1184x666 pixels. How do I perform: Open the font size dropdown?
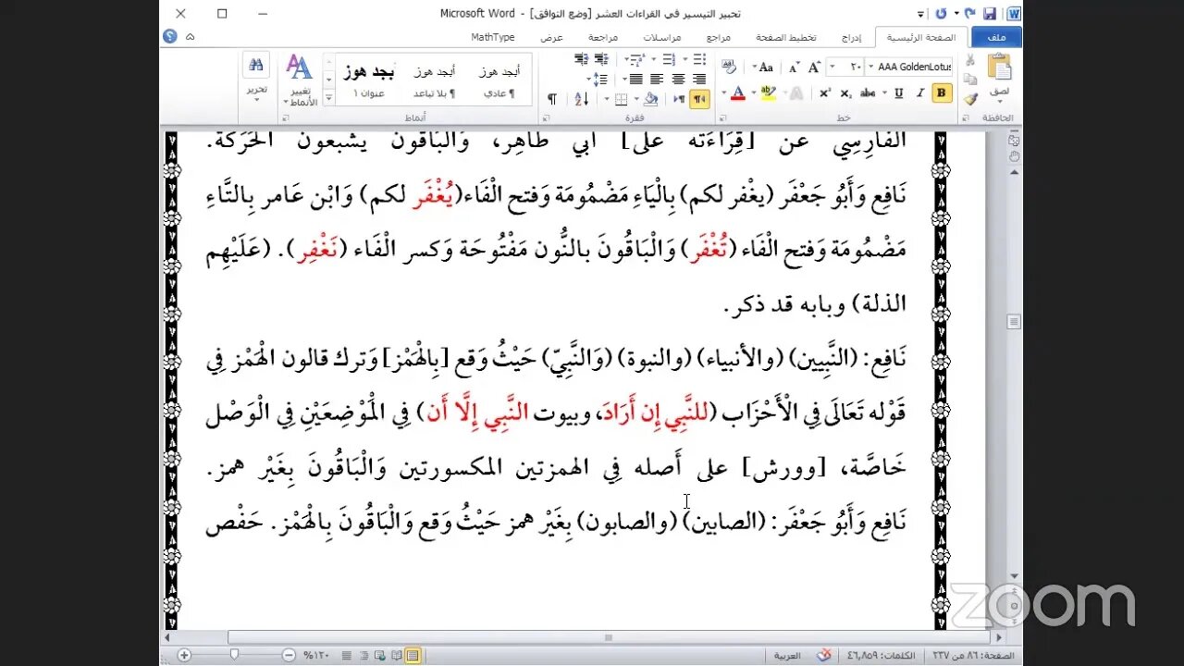[x=832, y=67]
